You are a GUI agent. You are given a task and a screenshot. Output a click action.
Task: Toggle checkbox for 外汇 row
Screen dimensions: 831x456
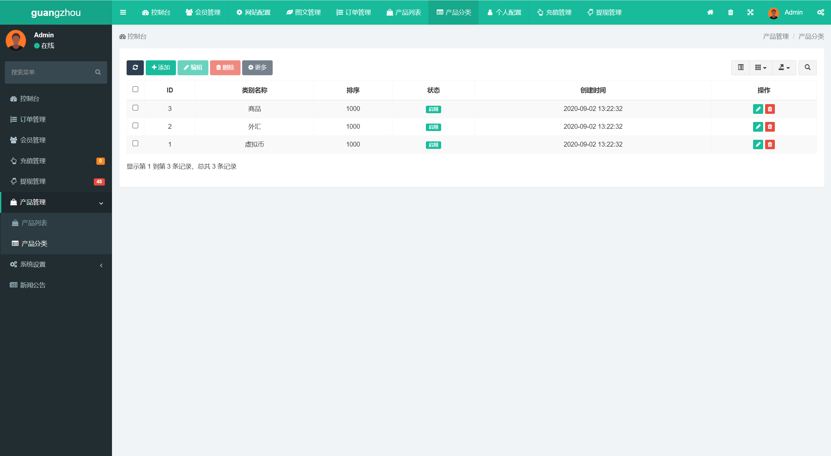tap(135, 126)
